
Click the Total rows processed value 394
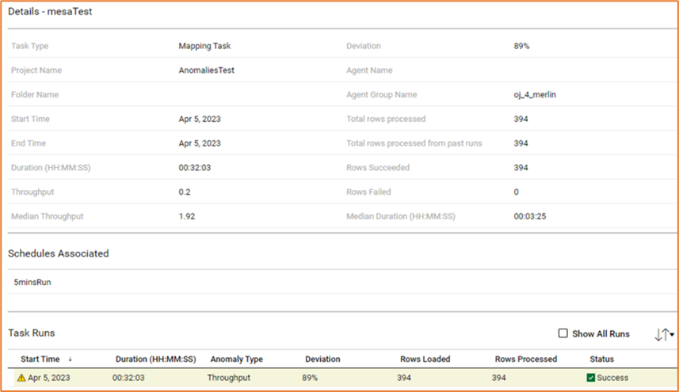[x=521, y=119]
